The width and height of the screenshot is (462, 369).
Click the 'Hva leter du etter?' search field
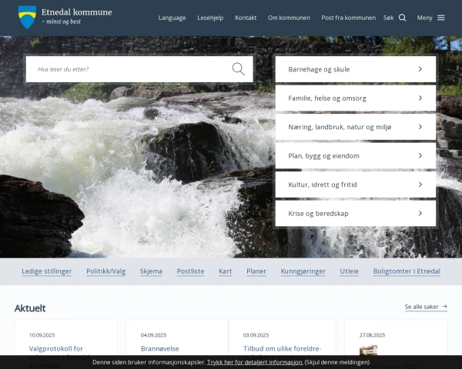coord(131,69)
